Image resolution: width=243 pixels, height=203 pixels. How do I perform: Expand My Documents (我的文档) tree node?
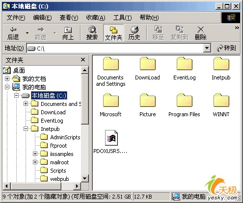(x=7, y=79)
